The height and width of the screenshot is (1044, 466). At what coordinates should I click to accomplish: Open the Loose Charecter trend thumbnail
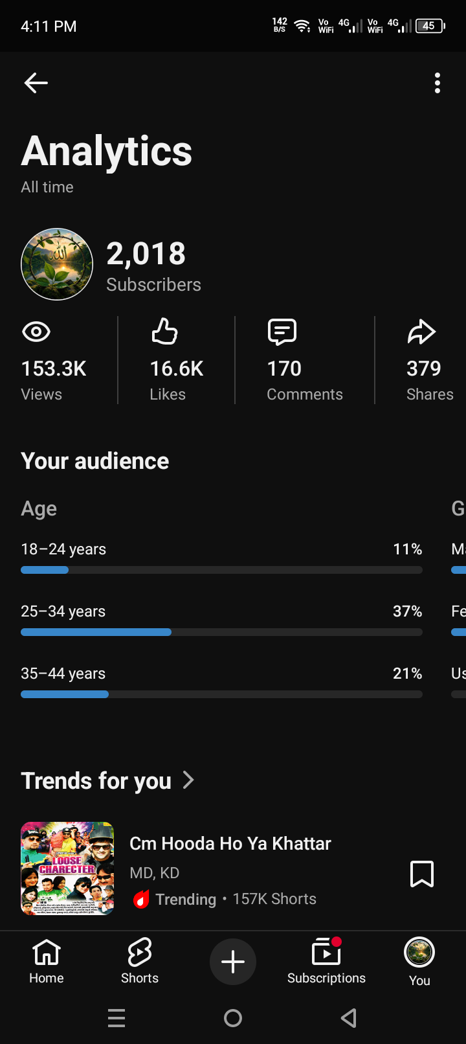coord(67,868)
